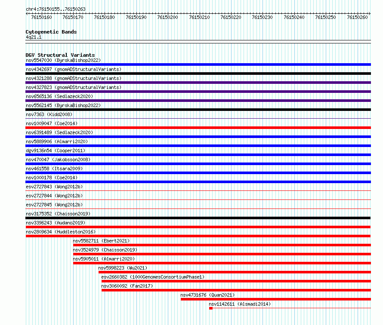Open the nsv4321288 gnomAD variant label
This screenshot has width=383, height=325.
[x=74, y=78]
